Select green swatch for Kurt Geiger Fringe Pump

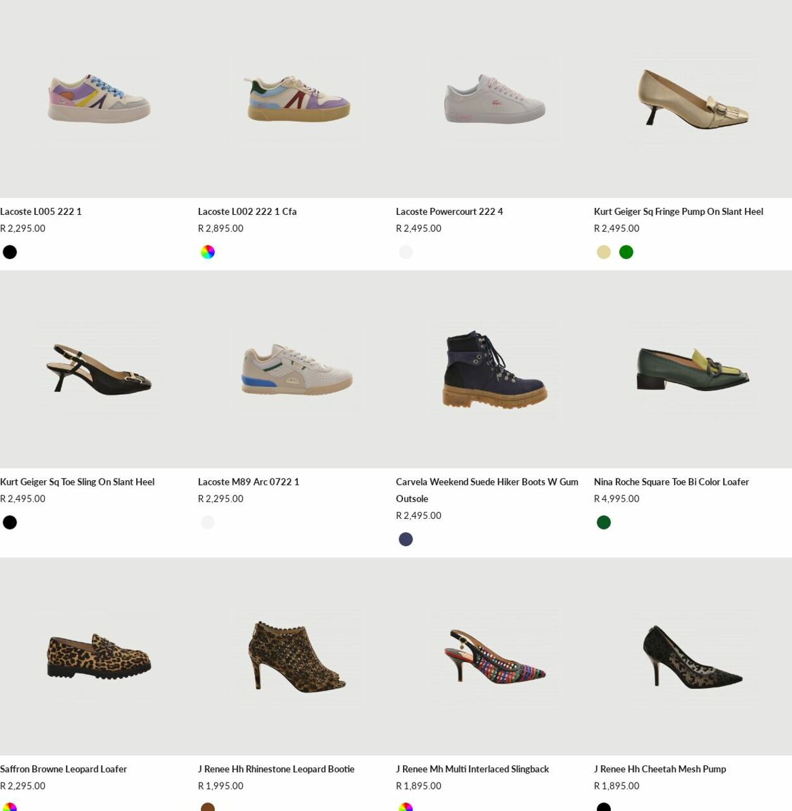point(626,252)
